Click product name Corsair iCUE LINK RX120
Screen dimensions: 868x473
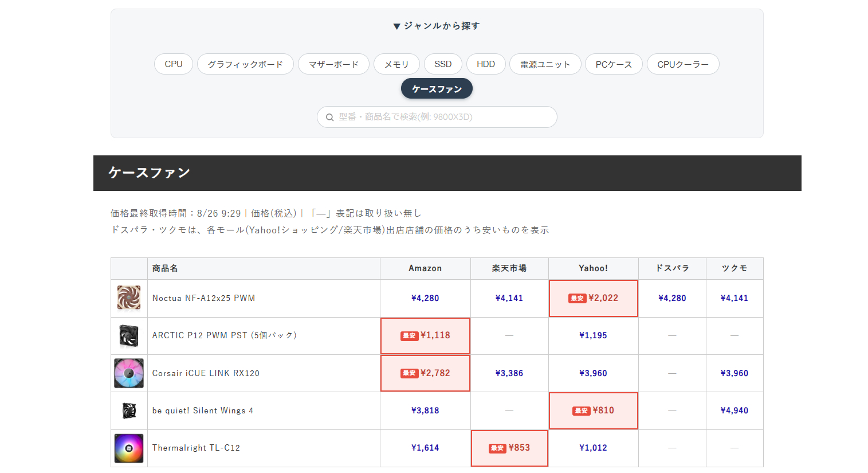(206, 373)
